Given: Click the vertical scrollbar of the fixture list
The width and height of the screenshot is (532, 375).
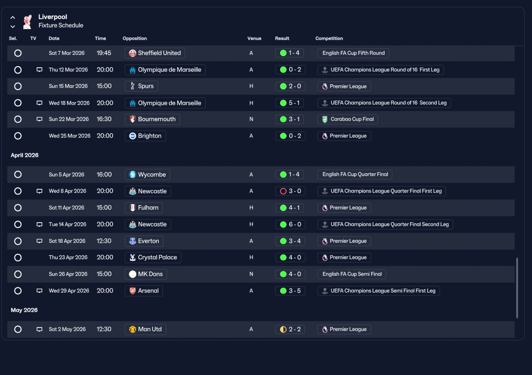Looking at the screenshot, I should click(517, 288).
